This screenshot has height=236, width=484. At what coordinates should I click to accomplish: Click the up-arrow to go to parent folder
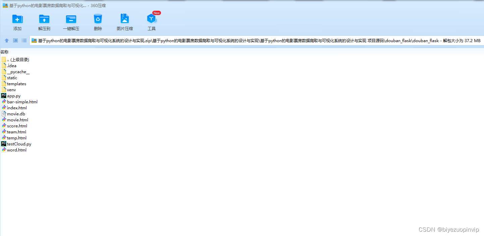click(x=6, y=40)
